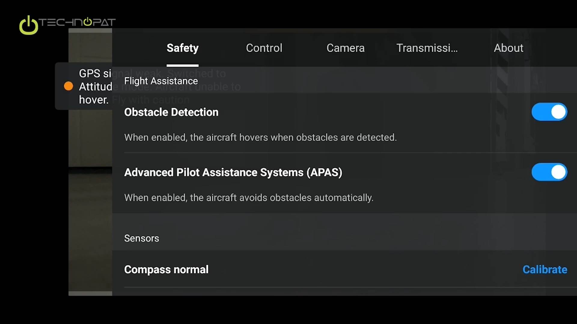Click the Advanced Pilot Assistance Systems label

(x=233, y=172)
